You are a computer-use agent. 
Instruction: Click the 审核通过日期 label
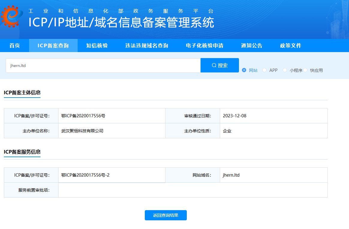pos(198,116)
